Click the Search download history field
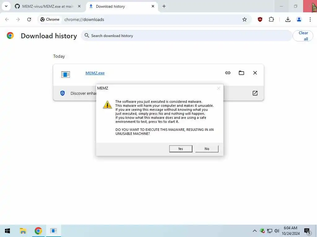This screenshot has width=317, height=237. [186, 36]
